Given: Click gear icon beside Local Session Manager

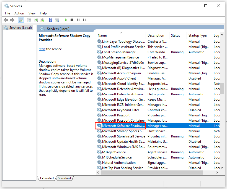Looking at the screenshot, I should click(x=99, y=52).
